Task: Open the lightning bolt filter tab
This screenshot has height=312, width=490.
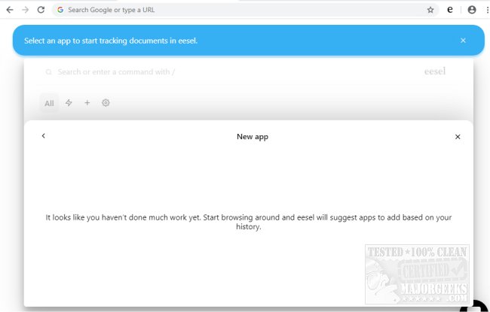Action: (x=69, y=102)
